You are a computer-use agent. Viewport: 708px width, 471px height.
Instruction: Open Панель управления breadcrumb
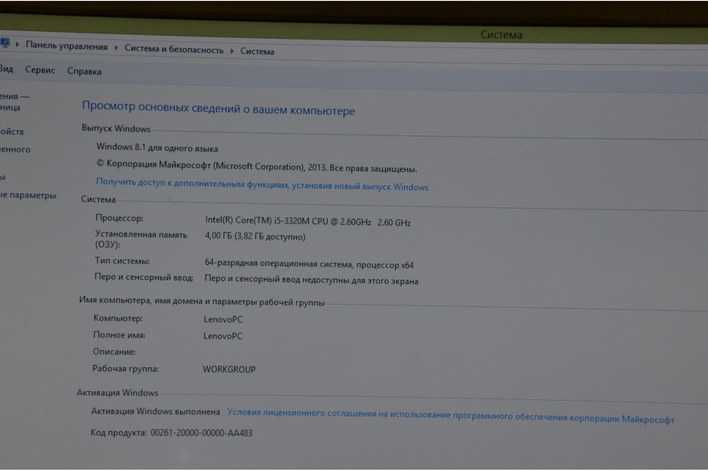66,46
